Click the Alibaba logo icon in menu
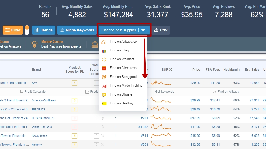 point(104,42)
